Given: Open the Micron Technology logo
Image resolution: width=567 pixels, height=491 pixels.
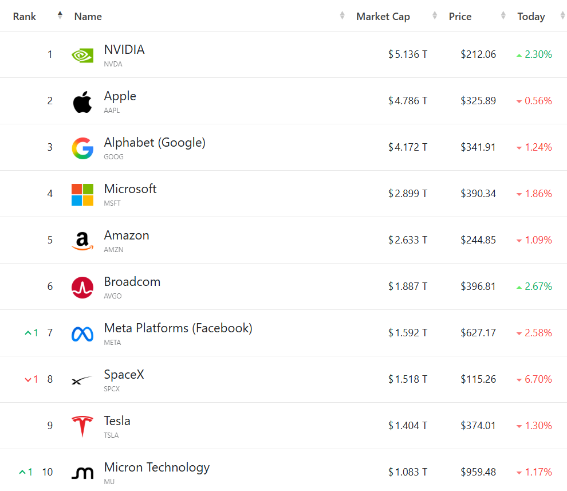Looking at the screenshot, I should [82, 473].
